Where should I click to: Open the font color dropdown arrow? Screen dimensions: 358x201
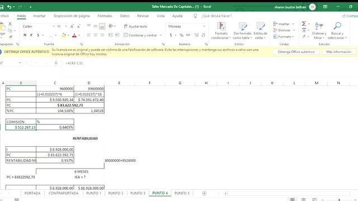click(x=79, y=35)
